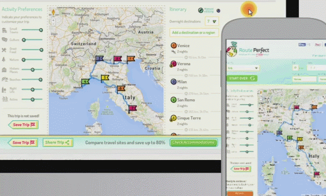Viewport: 326px width, 196px height.
Task: Click the small lock badge on Cinque Terre marker
Action: click(171, 120)
